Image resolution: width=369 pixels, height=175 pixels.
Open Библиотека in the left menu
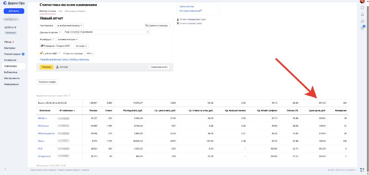click(11, 73)
